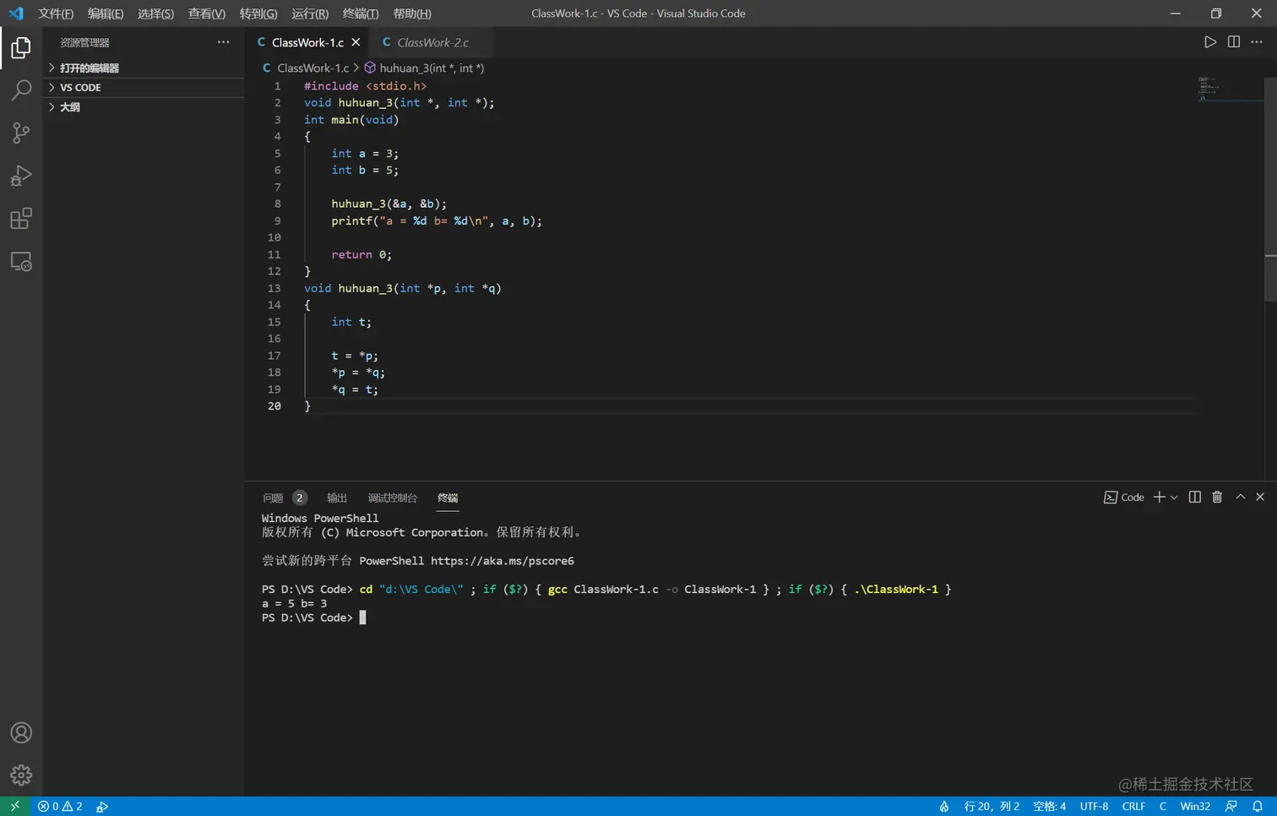Click the "return 0;" code line
The width and height of the screenshot is (1277, 816).
361,254
